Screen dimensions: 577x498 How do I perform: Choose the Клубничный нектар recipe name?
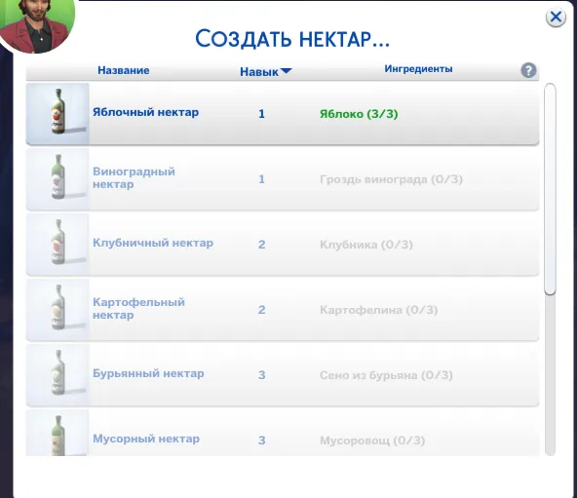(153, 243)
